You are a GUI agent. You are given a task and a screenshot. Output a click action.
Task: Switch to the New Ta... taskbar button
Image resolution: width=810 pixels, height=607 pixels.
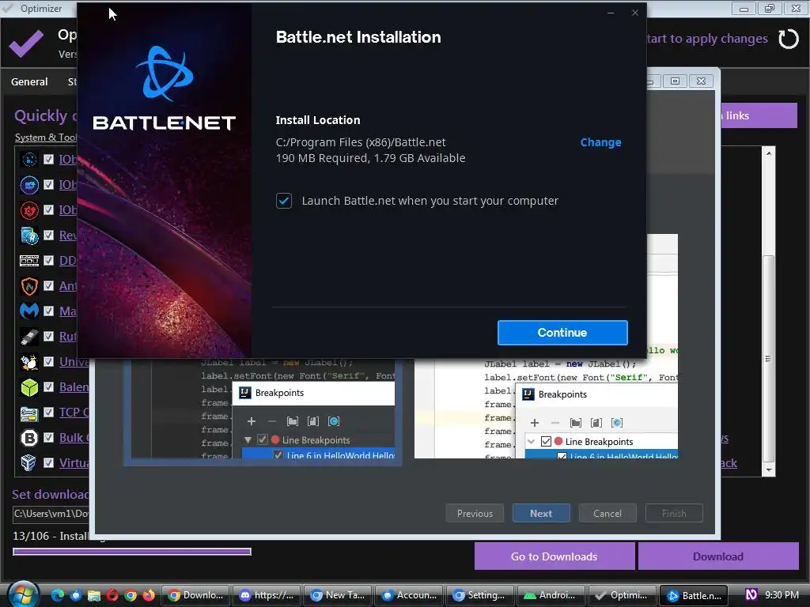pos(337,595)
